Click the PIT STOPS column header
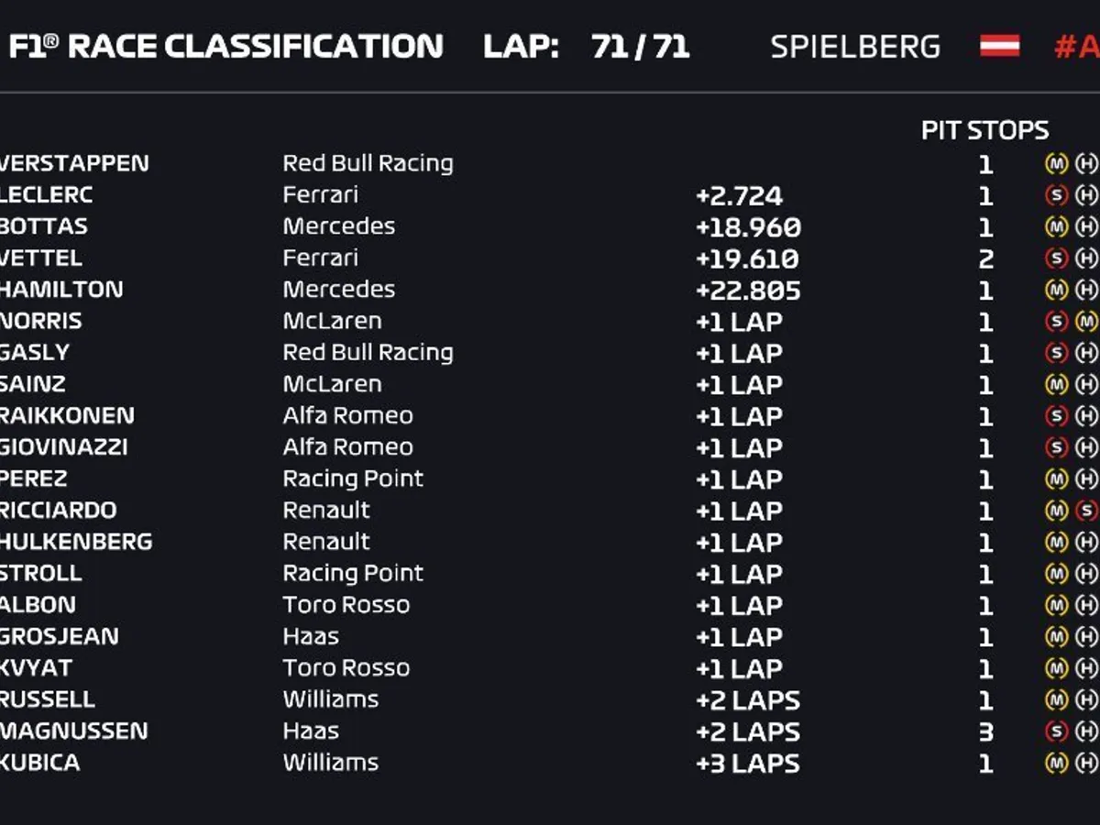 [x=984, y=131]
